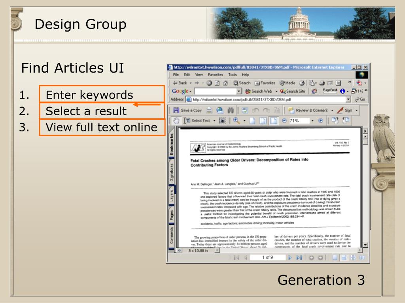Go to the IE Home page icon

click(225, 83)
